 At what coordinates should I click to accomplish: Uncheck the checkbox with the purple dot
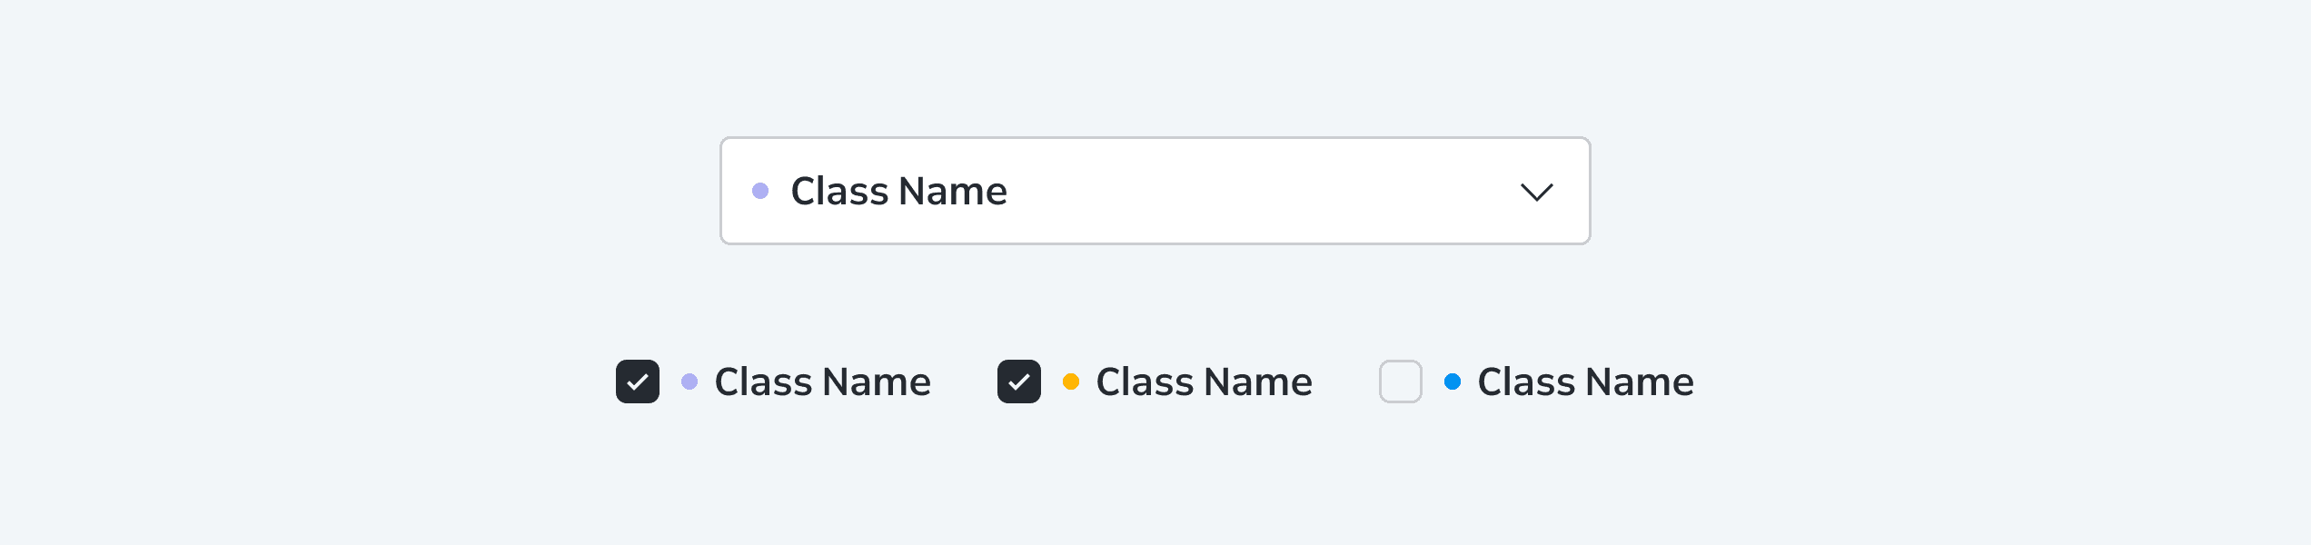(638, 381)
